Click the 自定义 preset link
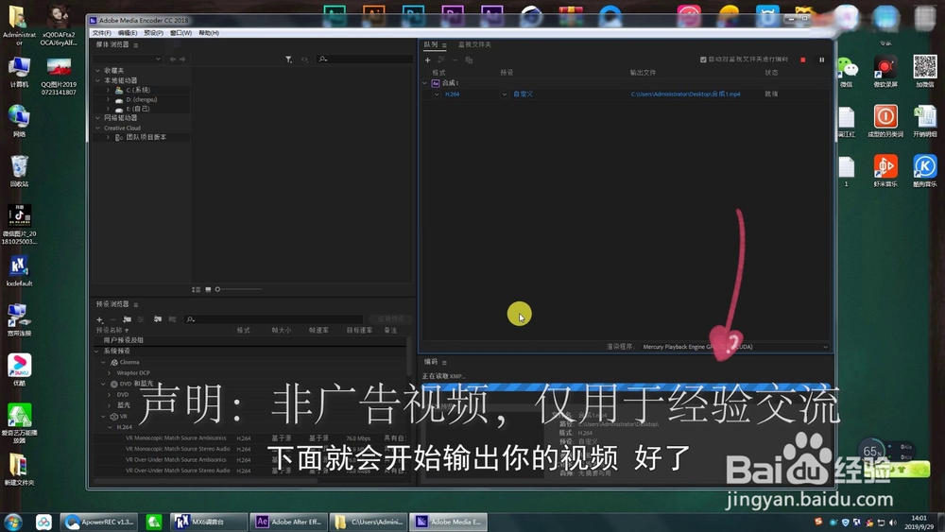Viewport: 945px width, 532px height. [x=524, y=94]
